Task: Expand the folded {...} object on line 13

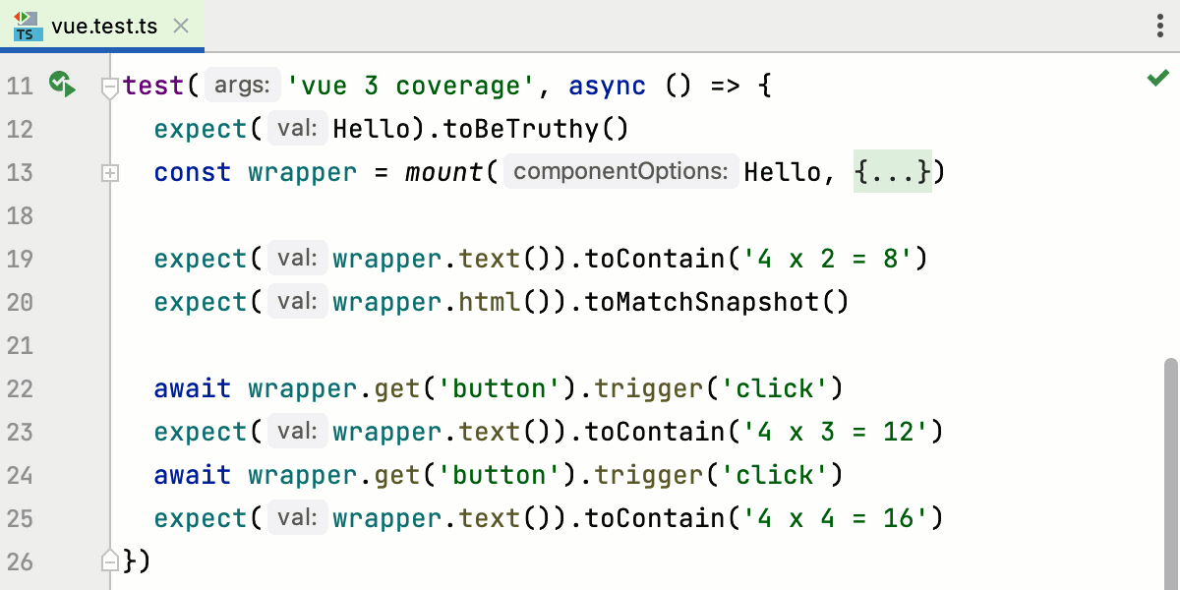Action: pyautogui.click(x=891, y=171)
